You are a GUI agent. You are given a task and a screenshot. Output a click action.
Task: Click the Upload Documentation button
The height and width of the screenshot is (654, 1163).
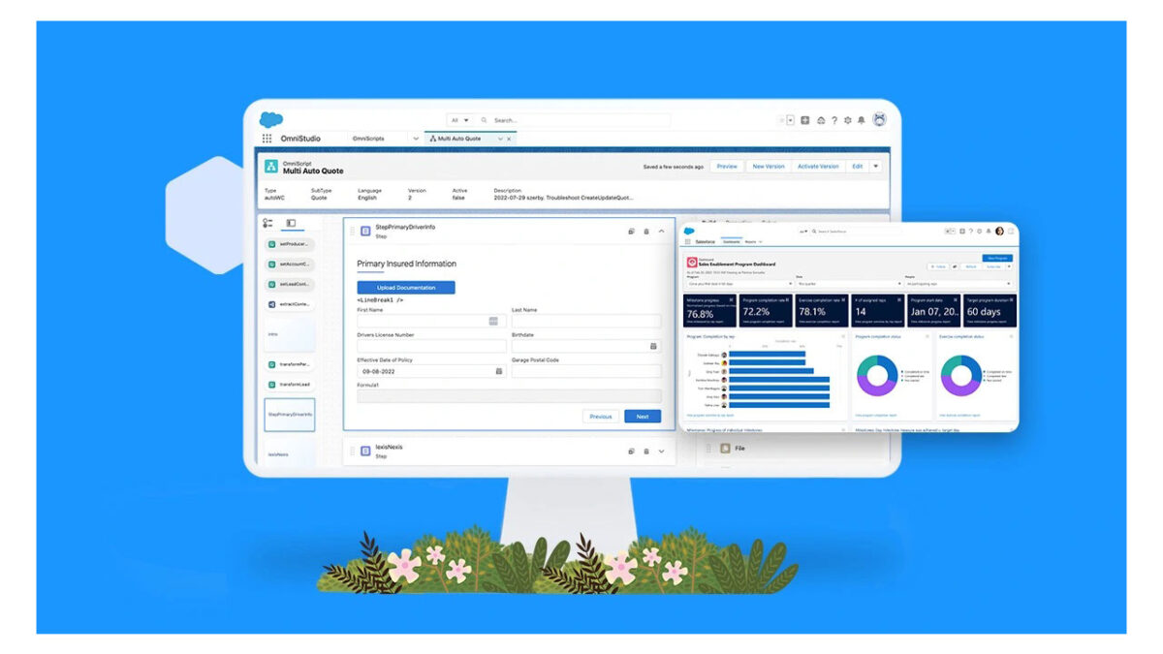click(x=406, y=288)
